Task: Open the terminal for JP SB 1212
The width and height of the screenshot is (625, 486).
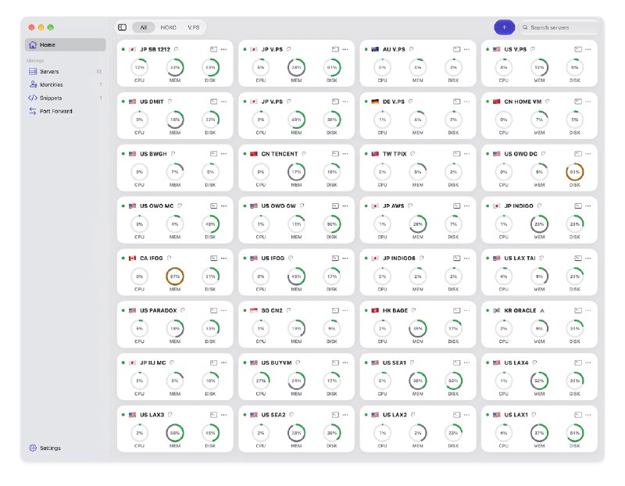Action: coord(213,49)
